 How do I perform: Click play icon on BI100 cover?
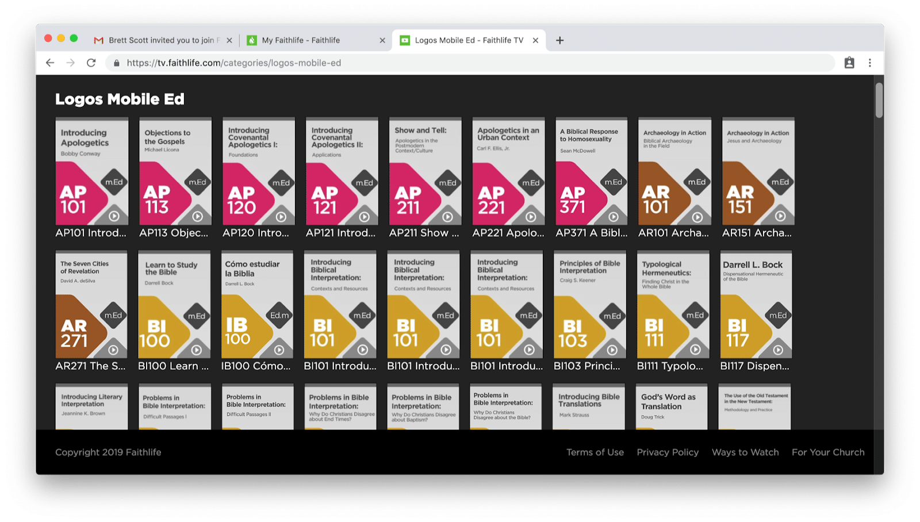196,350
